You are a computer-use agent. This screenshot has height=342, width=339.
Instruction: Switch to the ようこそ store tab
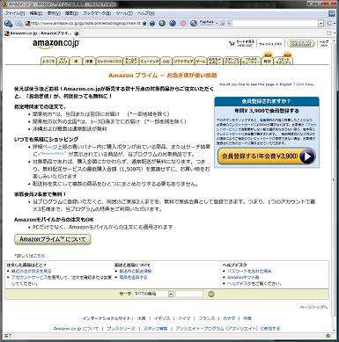pos(48,61)
